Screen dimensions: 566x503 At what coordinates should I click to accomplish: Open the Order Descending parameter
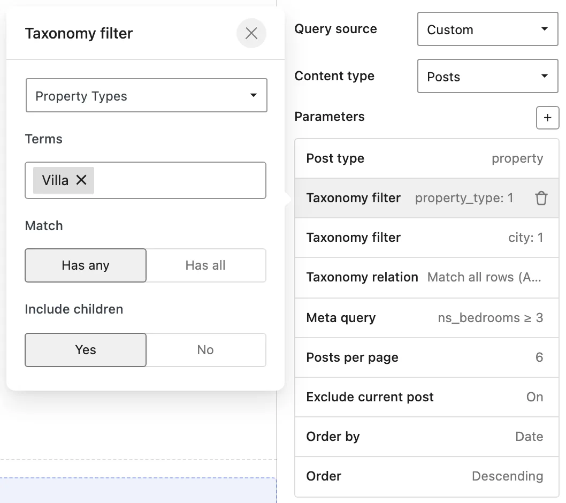[x=427, y=477]
